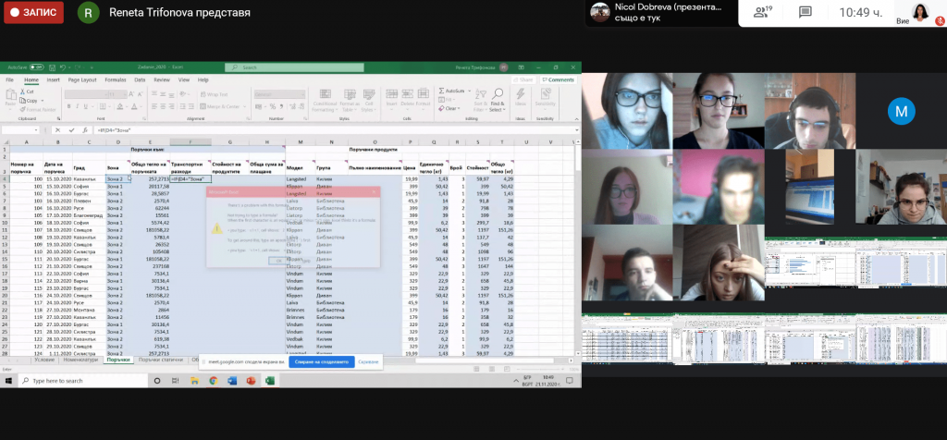Click Wrap Text in Alignment group
The height and width of the screenshot is (440, 947).
point(214,95)
